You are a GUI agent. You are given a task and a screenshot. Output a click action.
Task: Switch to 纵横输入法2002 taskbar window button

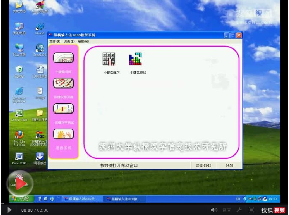pyautogui.click(x=82, y=199)
